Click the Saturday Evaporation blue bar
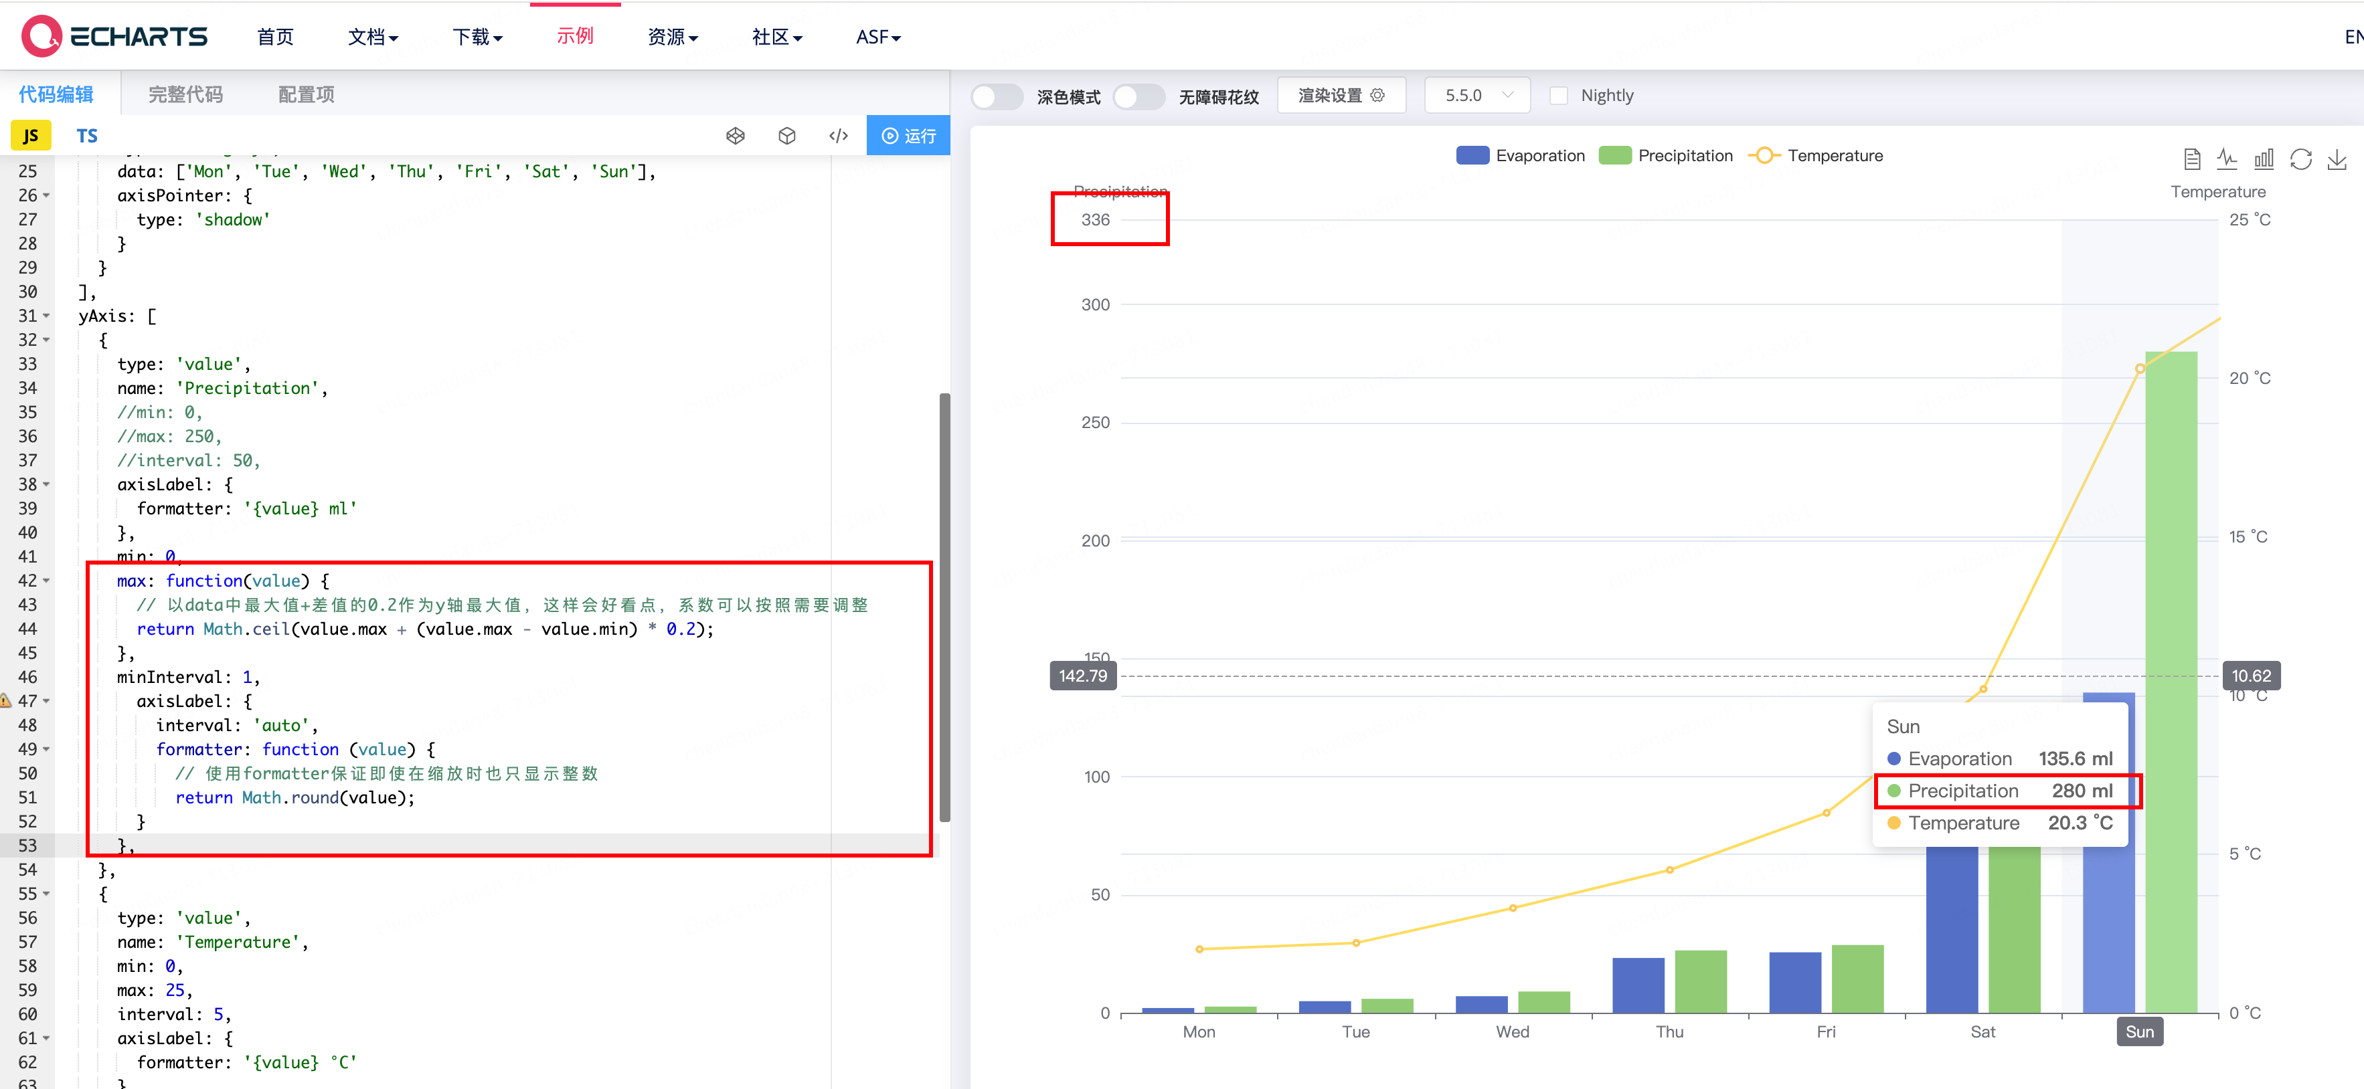Viewport: 2364px width, 1089px height. click(1951, 928)
